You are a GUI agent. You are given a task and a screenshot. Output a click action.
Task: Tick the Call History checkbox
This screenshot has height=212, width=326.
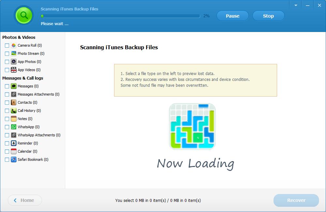pyautogui.click(x=7, y=111)
